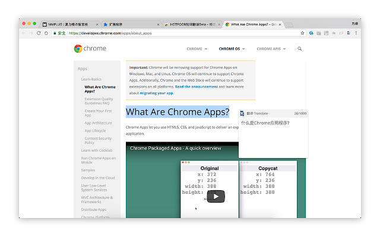Viewport: 380px width, 237px height.
Task: Click the translate extension icon in toolbar
Action: (349, 33)
